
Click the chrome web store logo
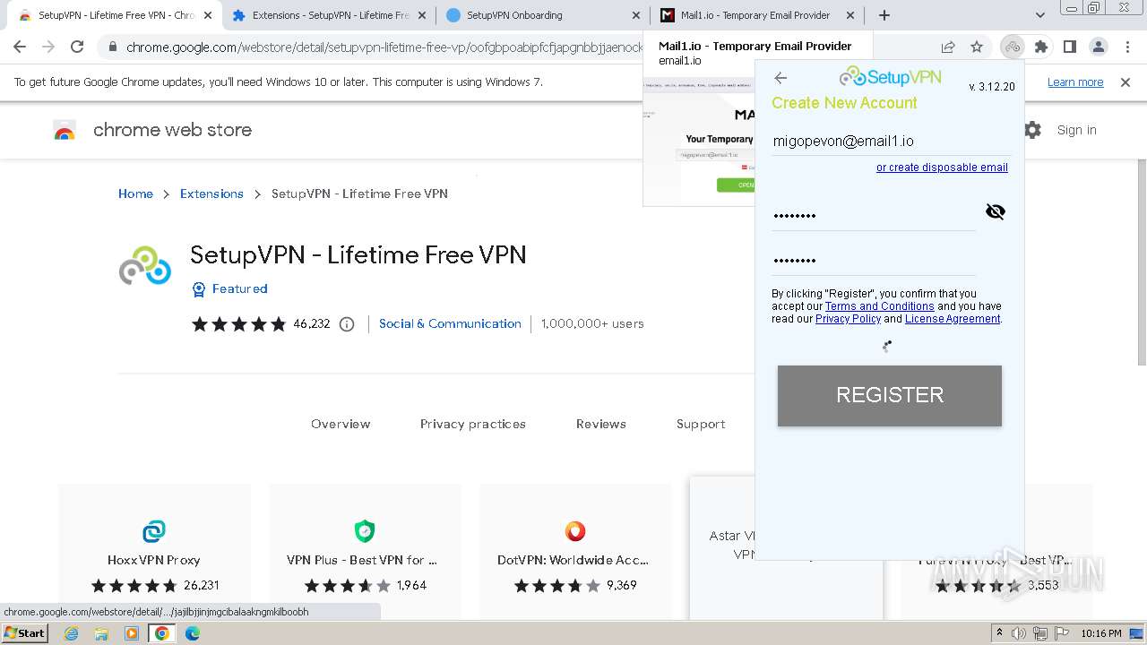[65, 131]
